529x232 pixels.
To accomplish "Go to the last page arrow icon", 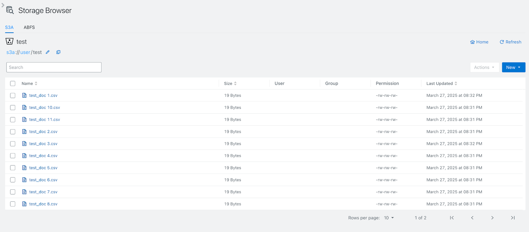I will tap(512, 218).
